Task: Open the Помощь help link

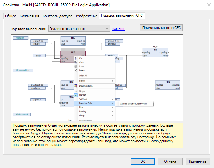Action: [118, 29]
